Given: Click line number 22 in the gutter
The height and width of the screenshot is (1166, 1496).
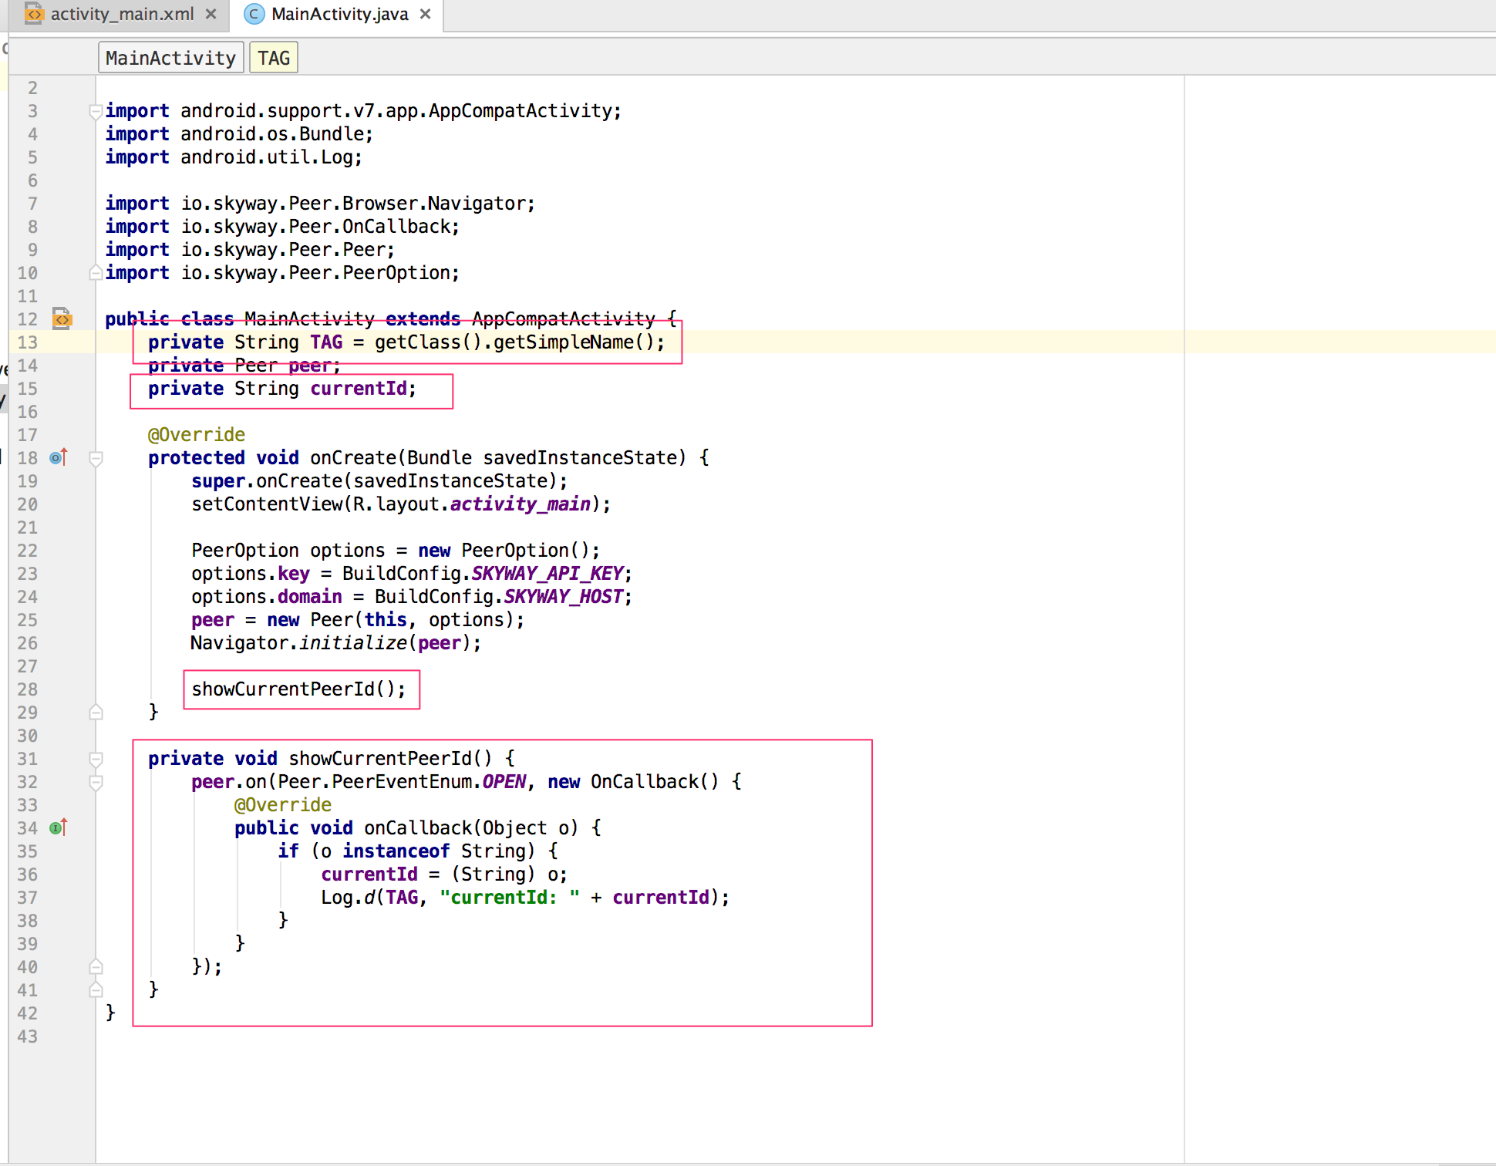Looking at the screenshot, I should pyautogui.click(x=27, y=550).
